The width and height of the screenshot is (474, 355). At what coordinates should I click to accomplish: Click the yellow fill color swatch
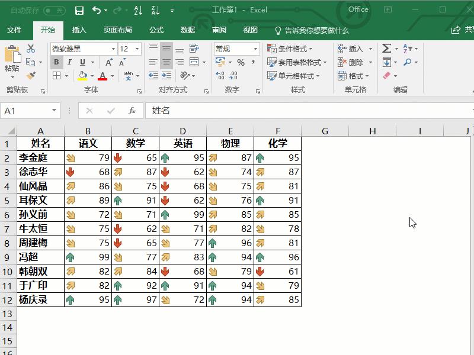tap(82, 76)
